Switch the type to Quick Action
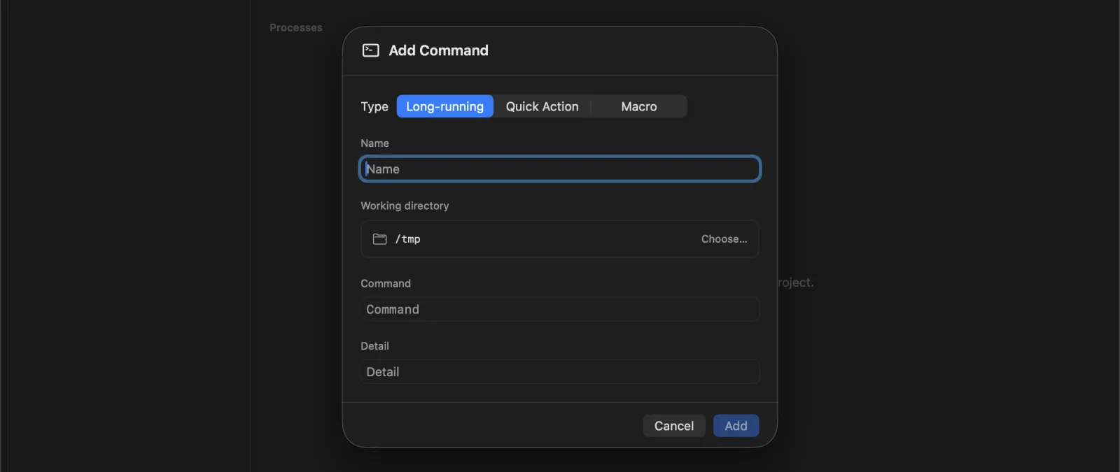This screenshot has height=472, width=1120. tap(542, 106)
